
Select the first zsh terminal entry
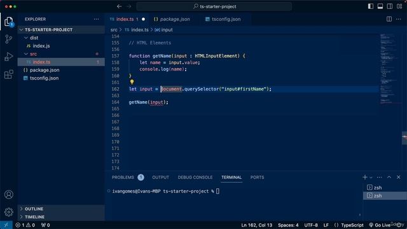point(385,188)
